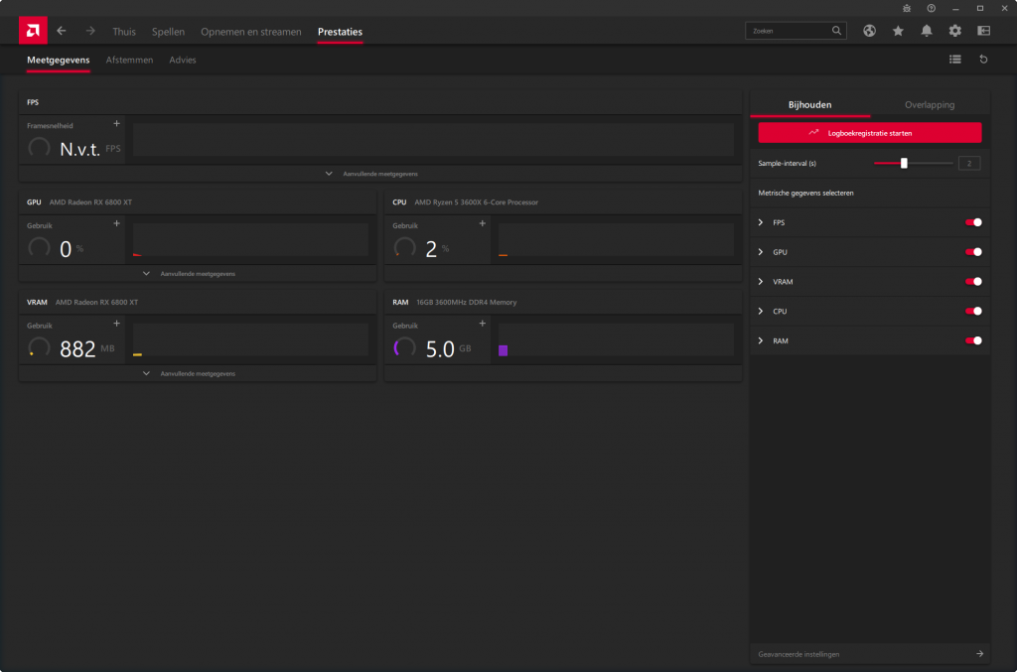Expand VRAM metrics in tracking list

pos(761,281)
